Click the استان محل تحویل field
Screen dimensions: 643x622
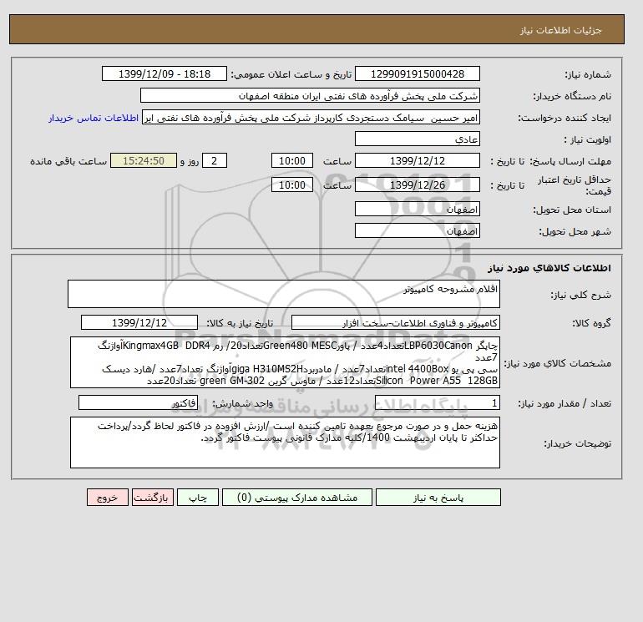tap(417, 209)
